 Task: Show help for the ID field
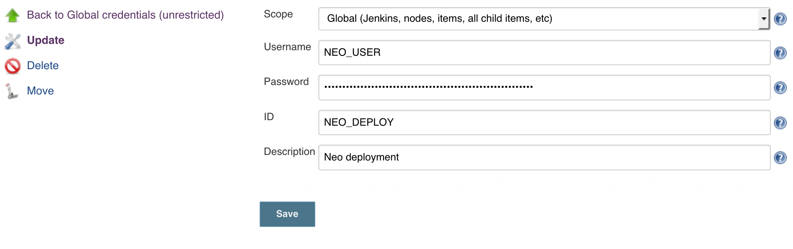click(780, 123)
